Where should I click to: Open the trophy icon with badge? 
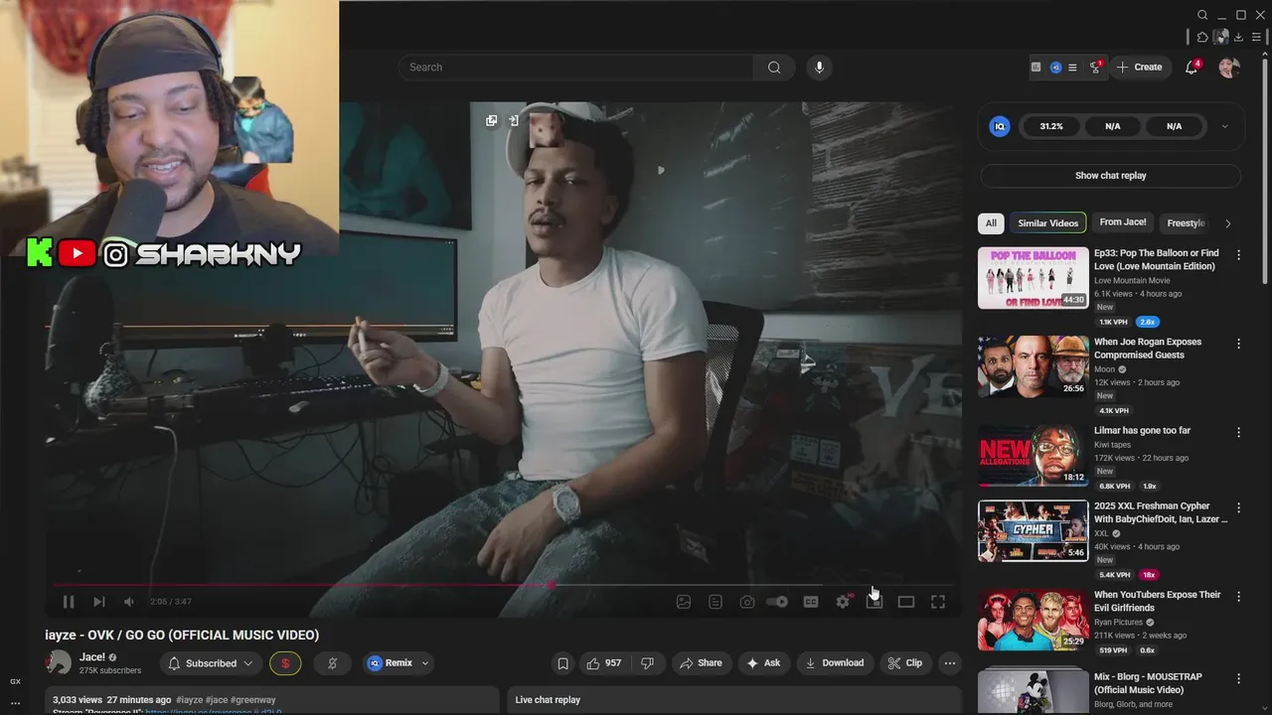click(1096, 68)
